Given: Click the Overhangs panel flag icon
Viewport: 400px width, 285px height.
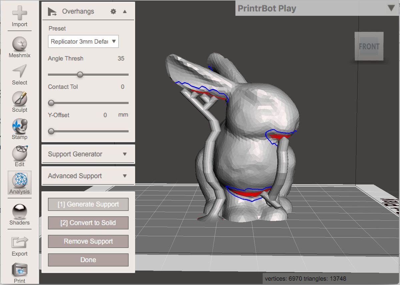Looking at the screenshot, I should 52,12.
